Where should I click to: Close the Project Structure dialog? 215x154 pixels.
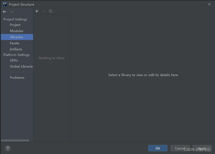pyautogui.click(x=209, y=4)
